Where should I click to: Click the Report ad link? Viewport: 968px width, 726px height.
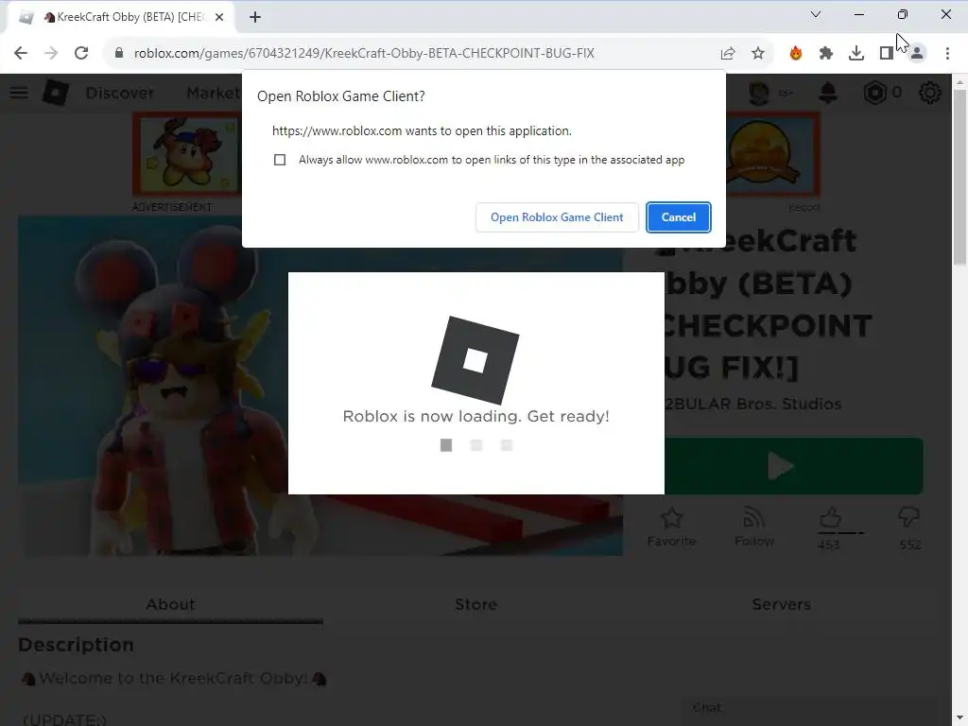pyautogui.click(x=804, y=207)
